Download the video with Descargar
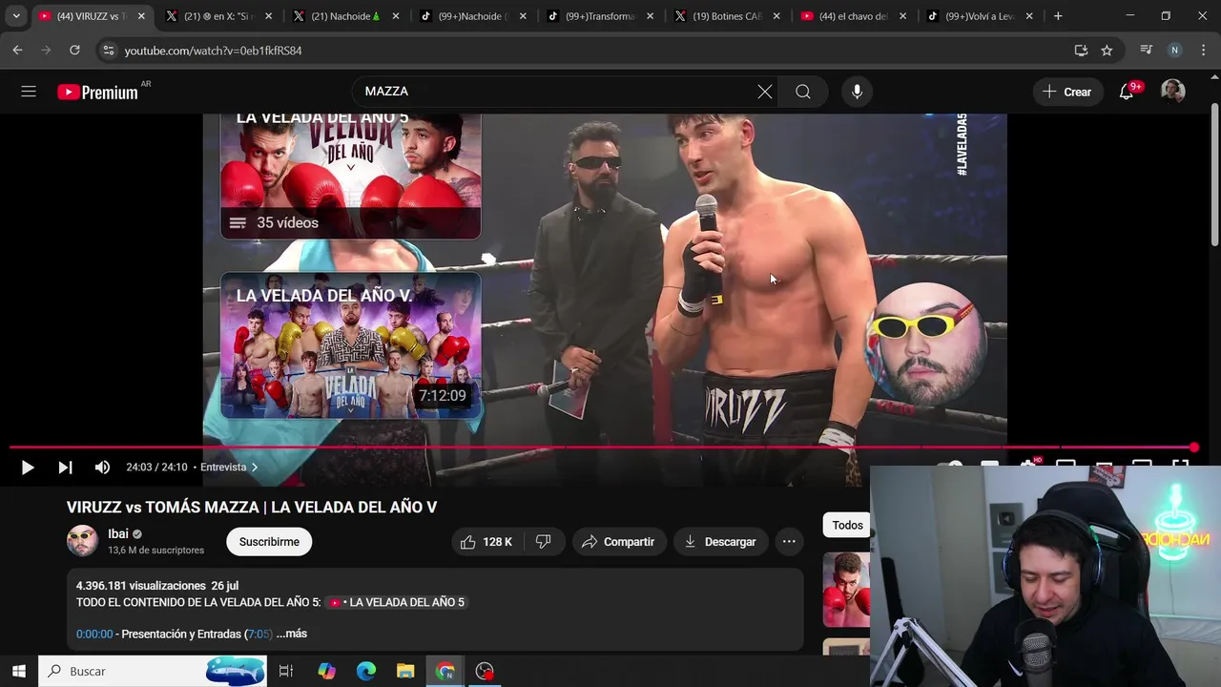The height and width of the screenshot is (687, 1221). pos(720,542)
